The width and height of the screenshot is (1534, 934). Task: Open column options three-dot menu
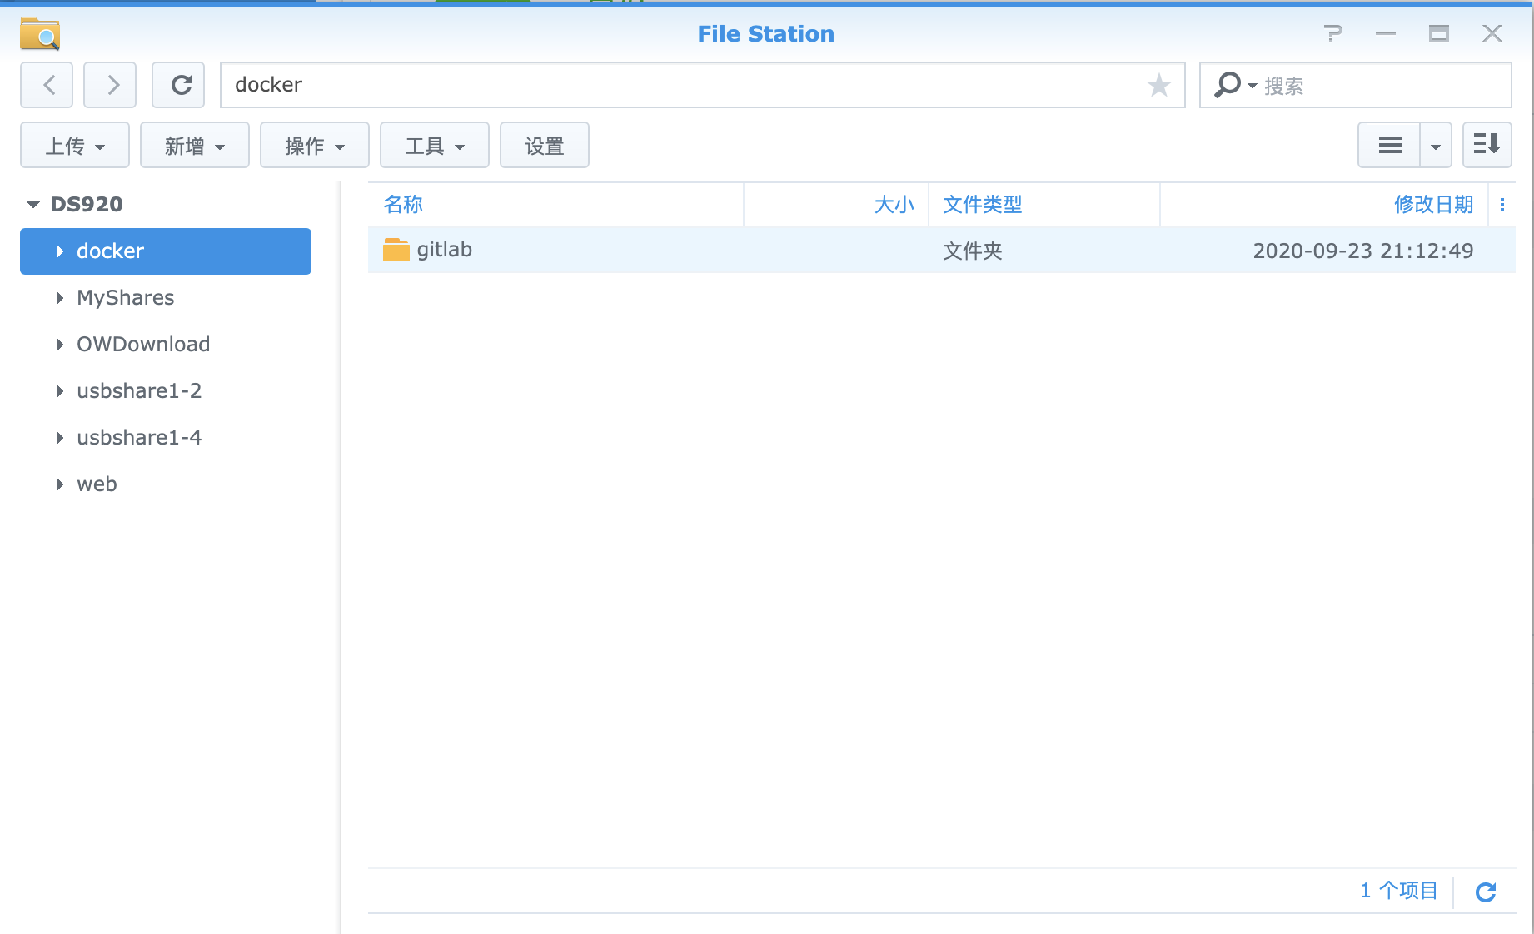tap(1502, 205)
